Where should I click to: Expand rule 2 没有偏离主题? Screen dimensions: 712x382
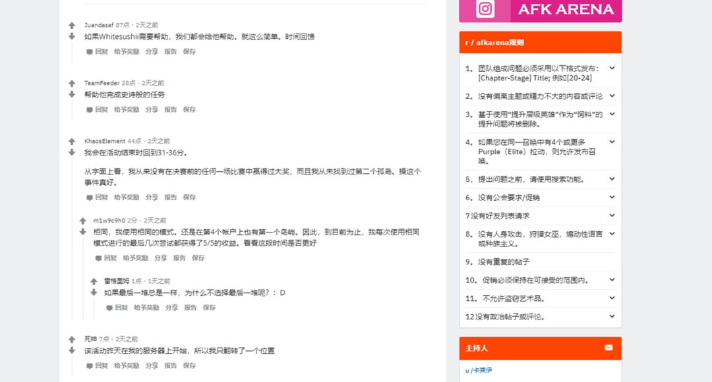(x=612, y=95)
